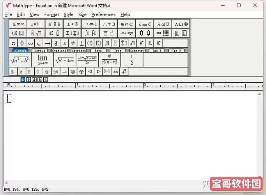Switch to the Sets tab
This screenshot has height=195, width=266.
click(98, 50)
